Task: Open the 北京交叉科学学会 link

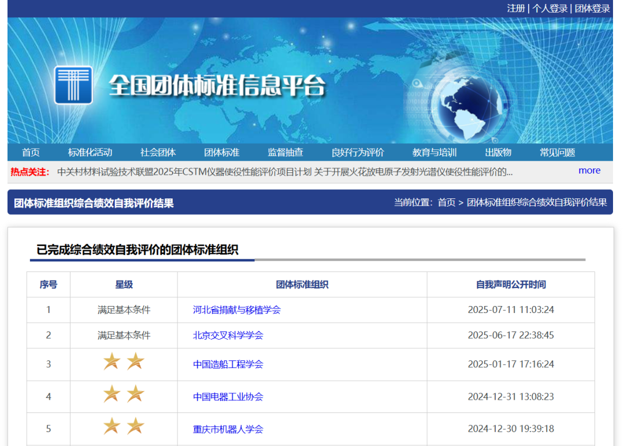Action: 228,336
